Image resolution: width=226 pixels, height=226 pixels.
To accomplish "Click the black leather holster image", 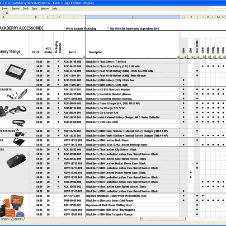I will [x=16, y=161].
